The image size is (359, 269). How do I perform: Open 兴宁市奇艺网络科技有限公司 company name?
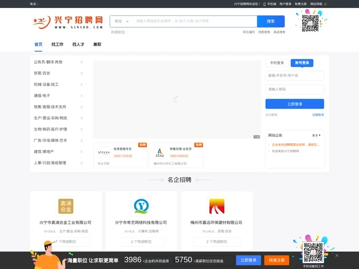(x=141, y=222)
